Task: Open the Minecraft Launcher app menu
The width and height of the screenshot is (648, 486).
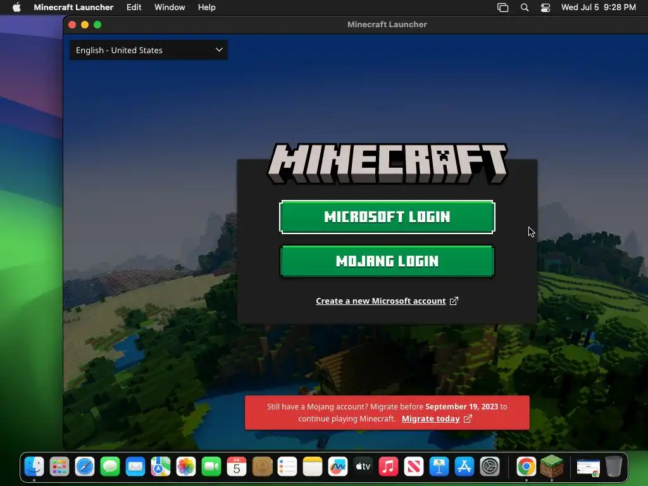Action: coord(73,7)
